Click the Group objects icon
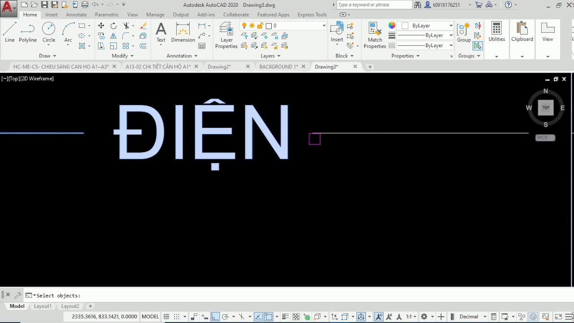 pyautogui.click(x=464, y=32)
